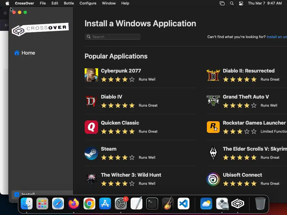The image size is (287, 215).
Task: Open the Steam logo icon
Action: pos(91,153)
